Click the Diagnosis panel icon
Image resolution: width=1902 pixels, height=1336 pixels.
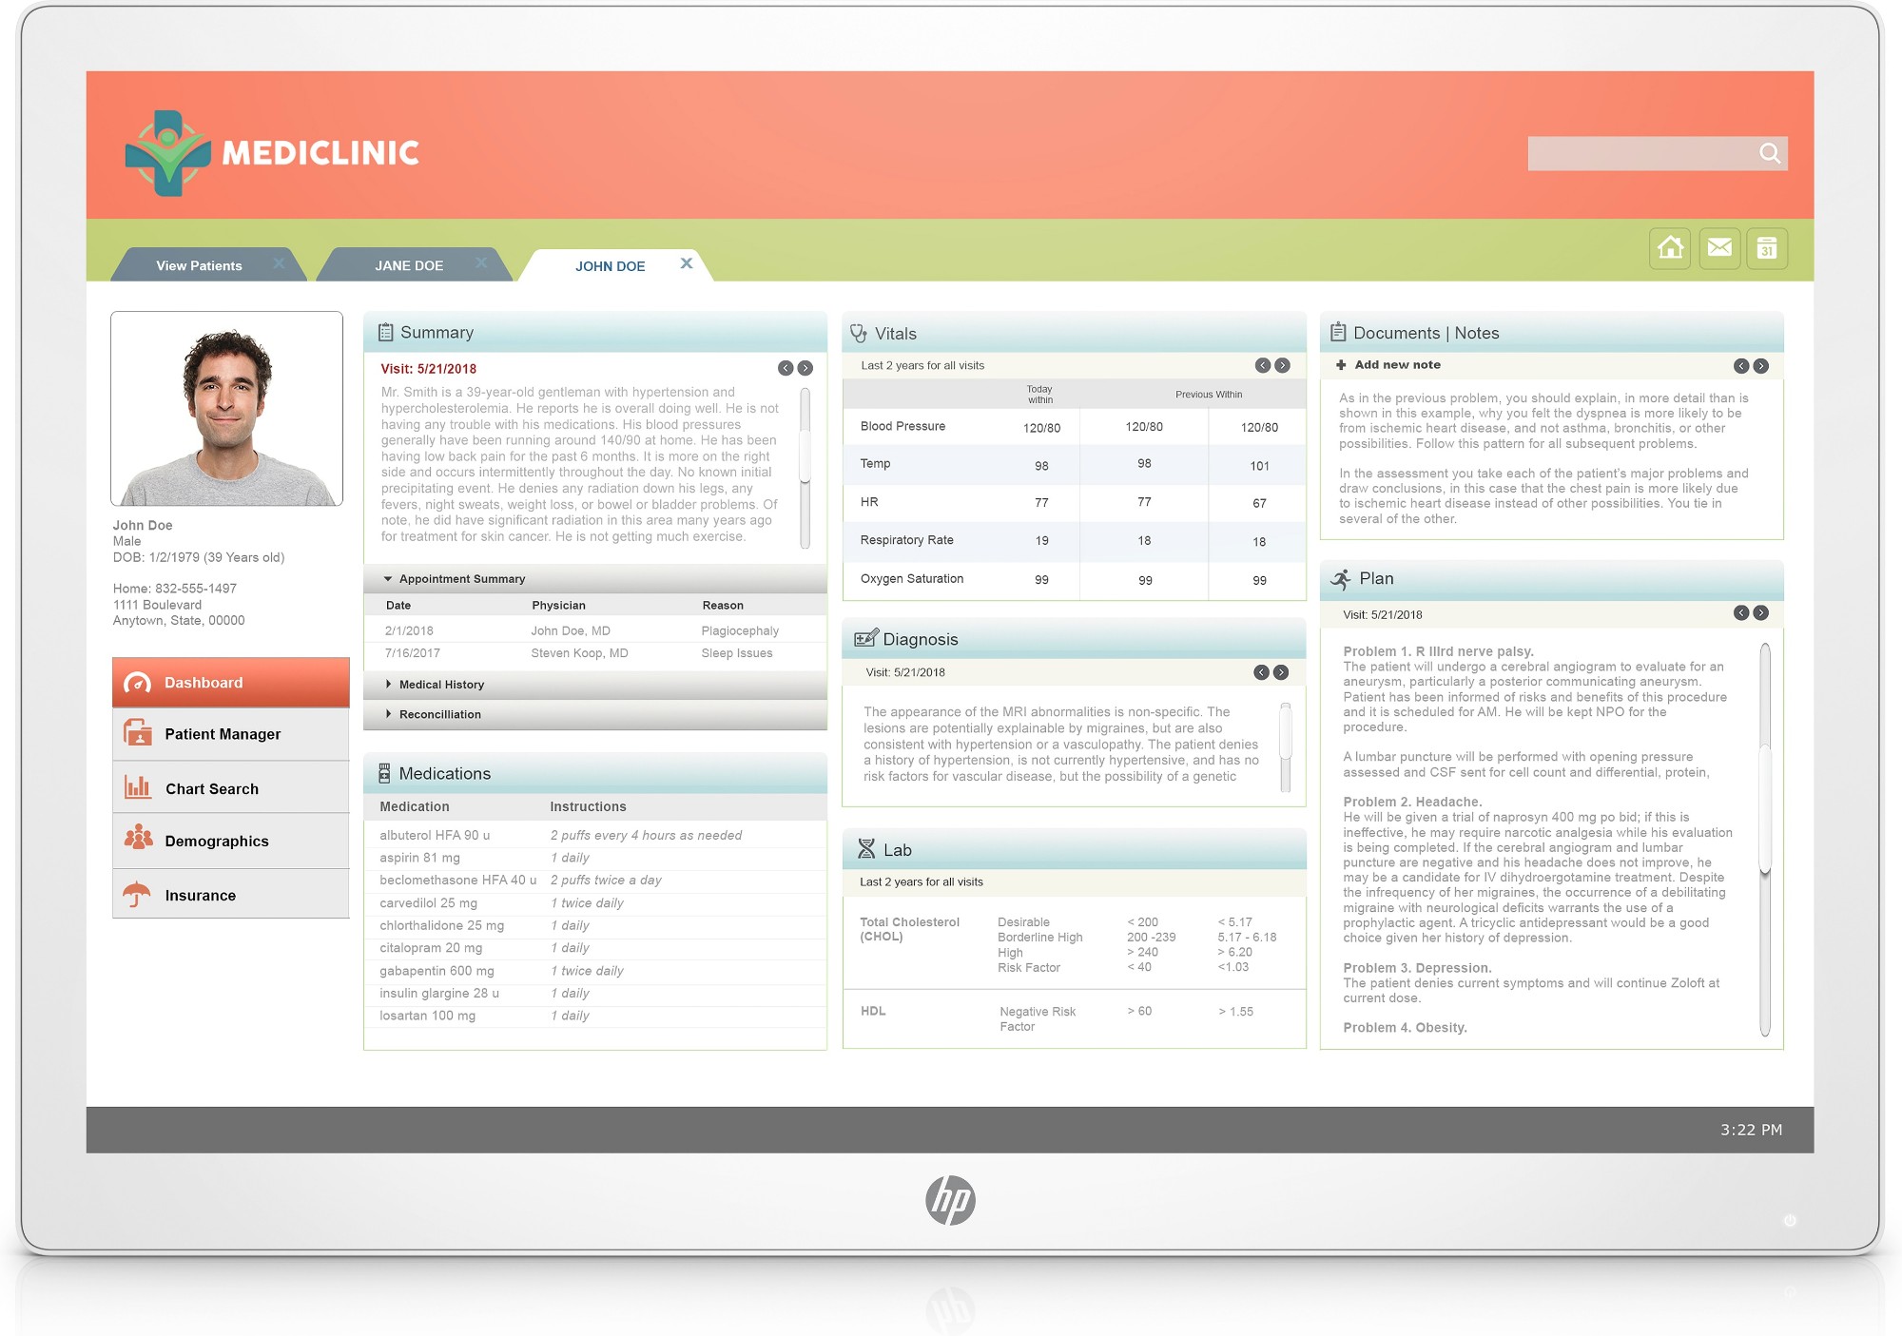[x=868, y=638]
